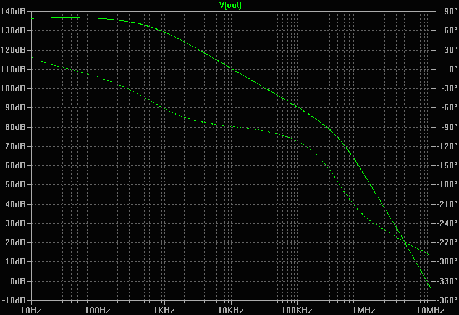Image resolution: width=459 pixels, height=315 pixels.
Task: Click the -330° phase axis label
Action: (448, 281)
